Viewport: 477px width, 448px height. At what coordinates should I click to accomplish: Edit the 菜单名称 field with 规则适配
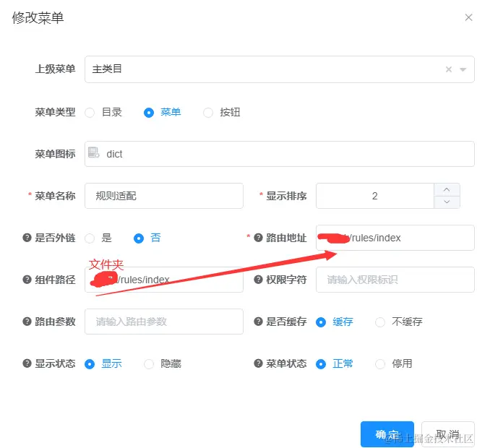pos(164,196)
